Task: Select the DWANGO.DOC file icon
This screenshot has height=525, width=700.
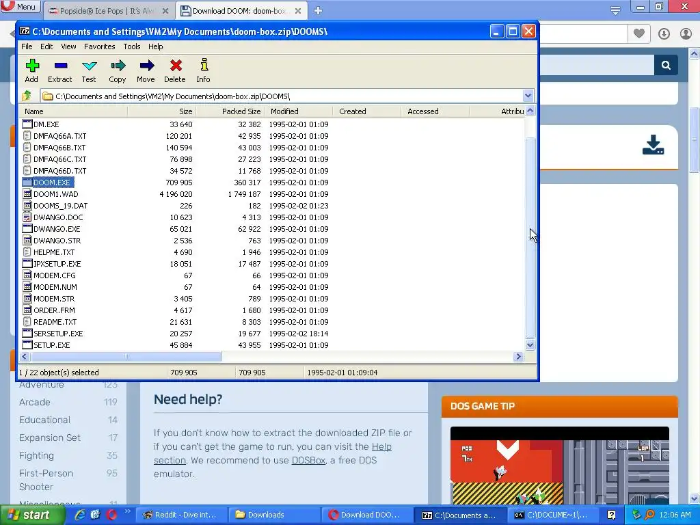Action: [27, 217]
